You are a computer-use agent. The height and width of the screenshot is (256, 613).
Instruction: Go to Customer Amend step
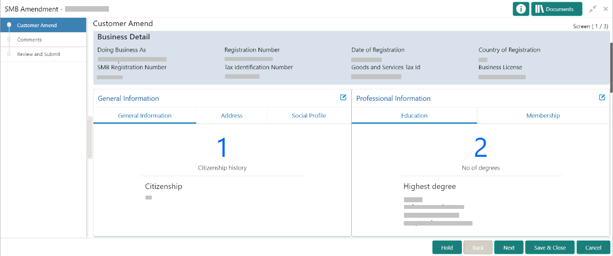pyautogui.click(x=37, y=25)
